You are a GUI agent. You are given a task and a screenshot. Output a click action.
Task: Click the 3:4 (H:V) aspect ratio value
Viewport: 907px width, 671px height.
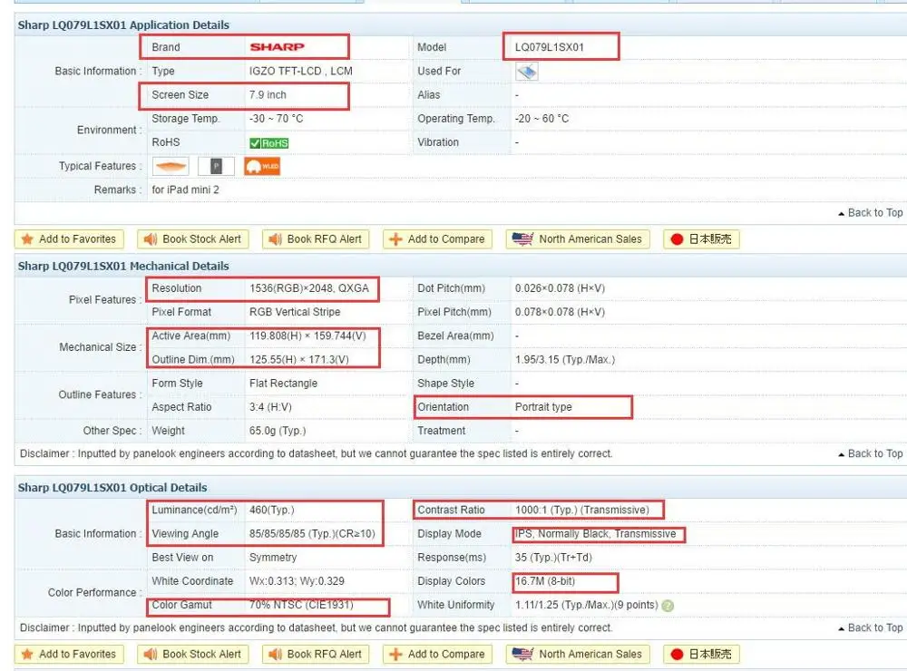click(x=270, y=406)
